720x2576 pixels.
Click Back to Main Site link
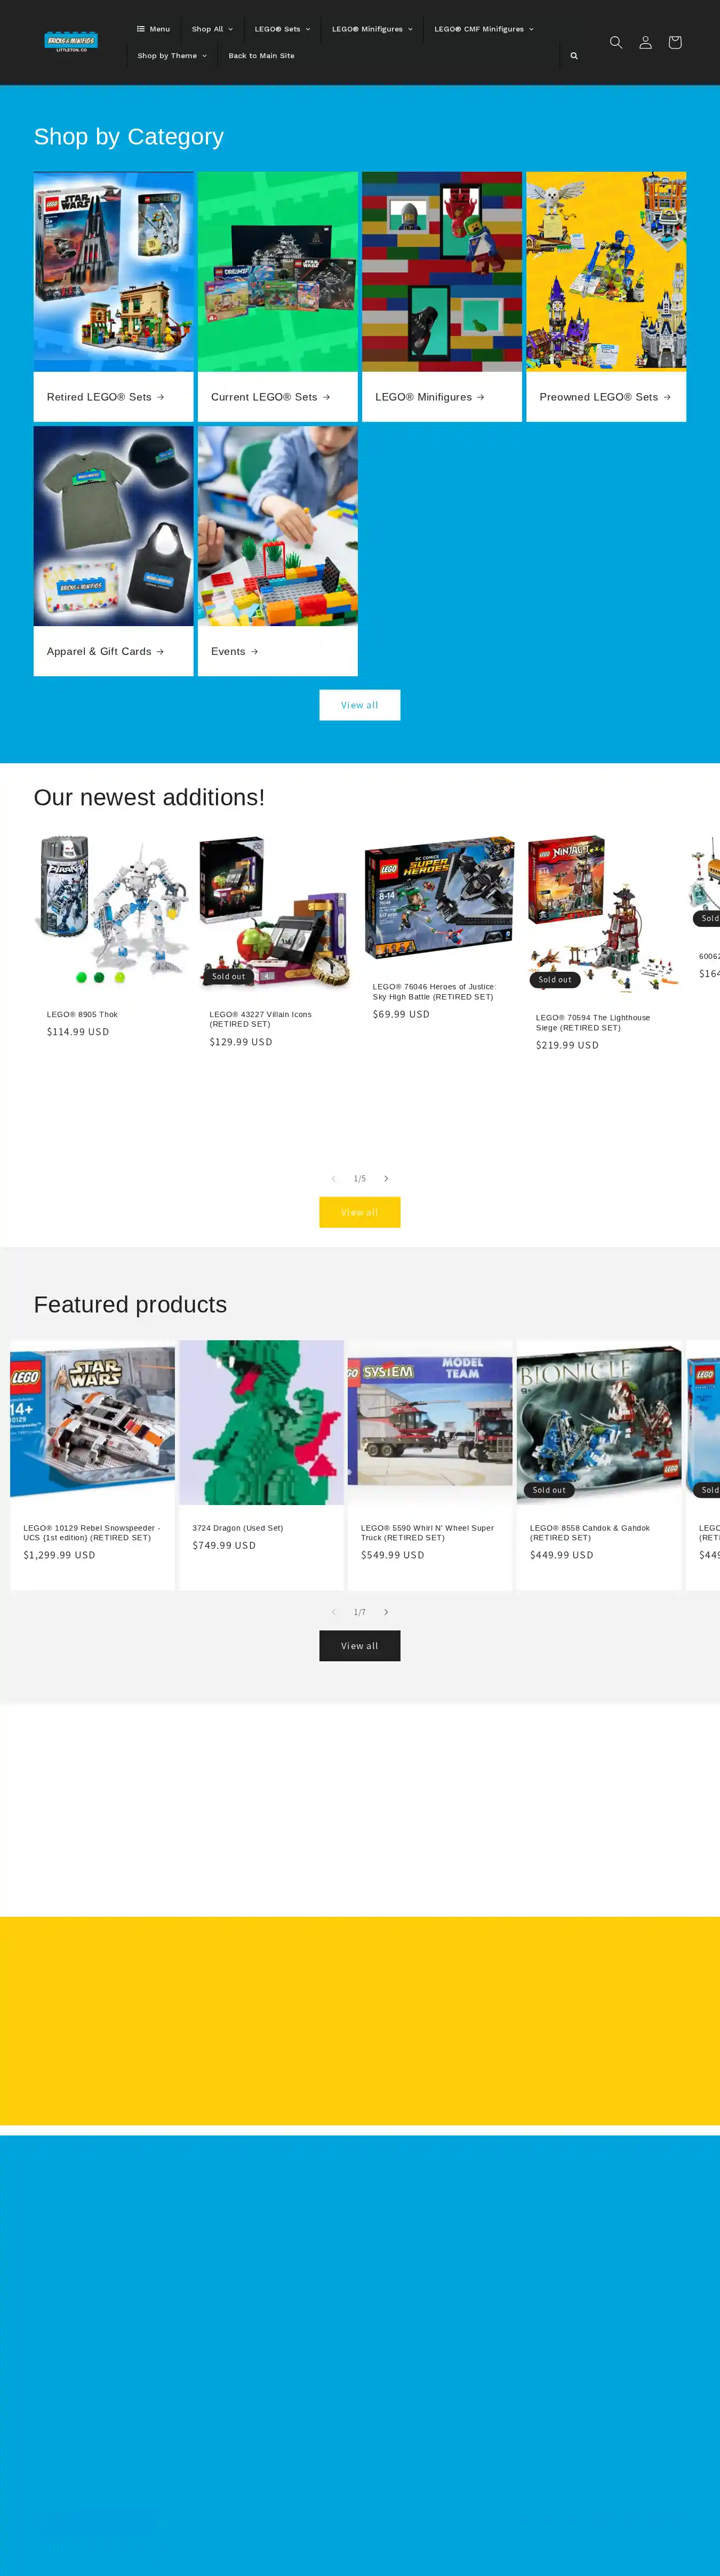[261, 56]
